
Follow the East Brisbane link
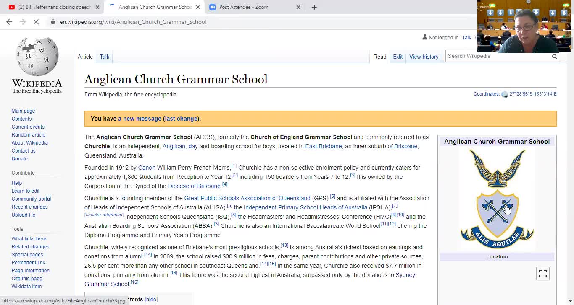324,146
